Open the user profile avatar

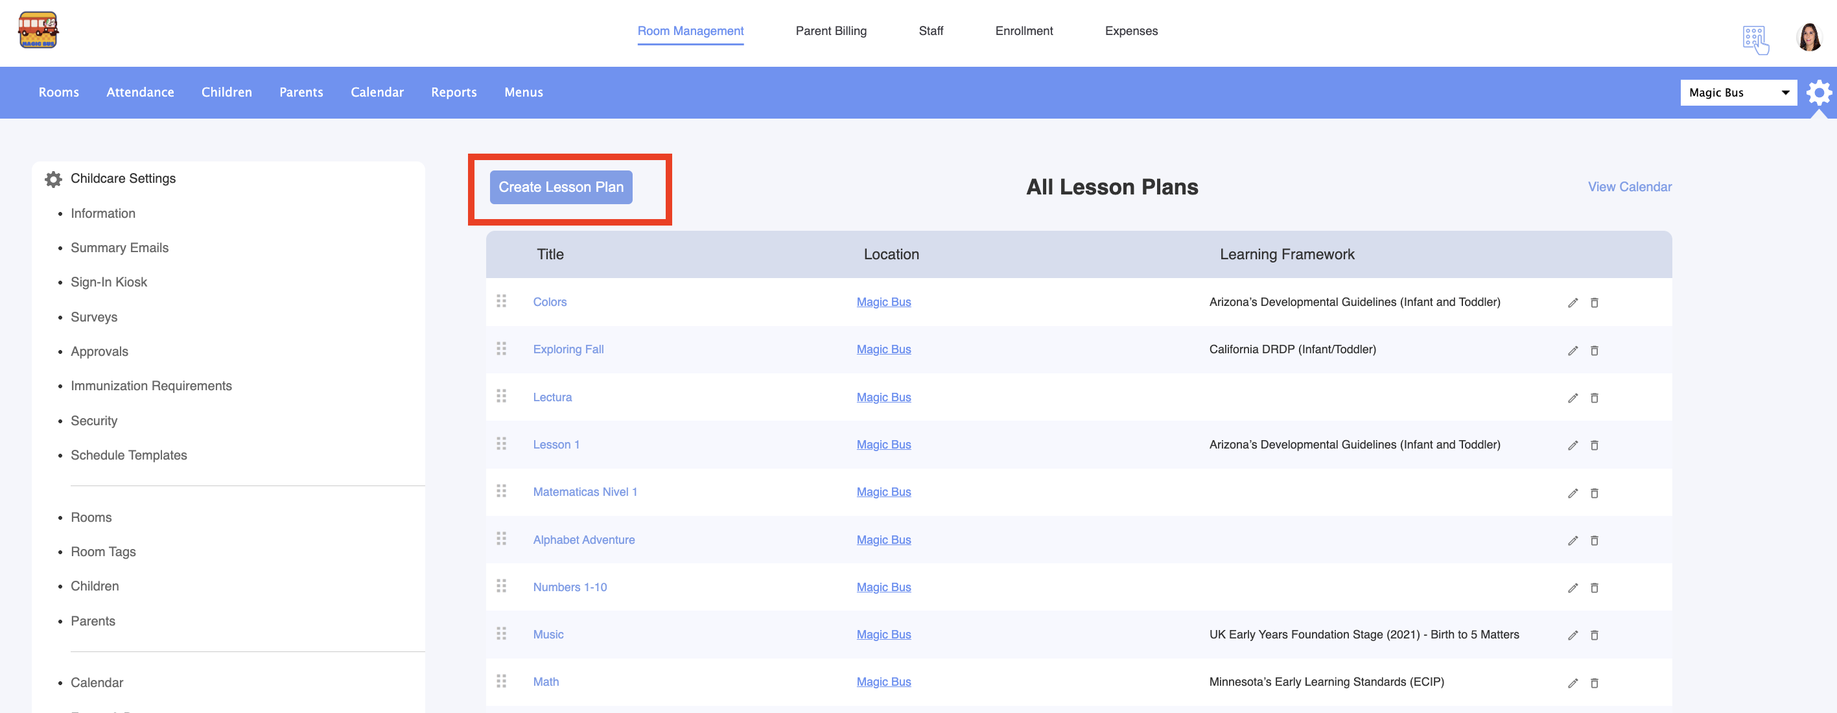pyautogui.click(x=1809, y=37)
